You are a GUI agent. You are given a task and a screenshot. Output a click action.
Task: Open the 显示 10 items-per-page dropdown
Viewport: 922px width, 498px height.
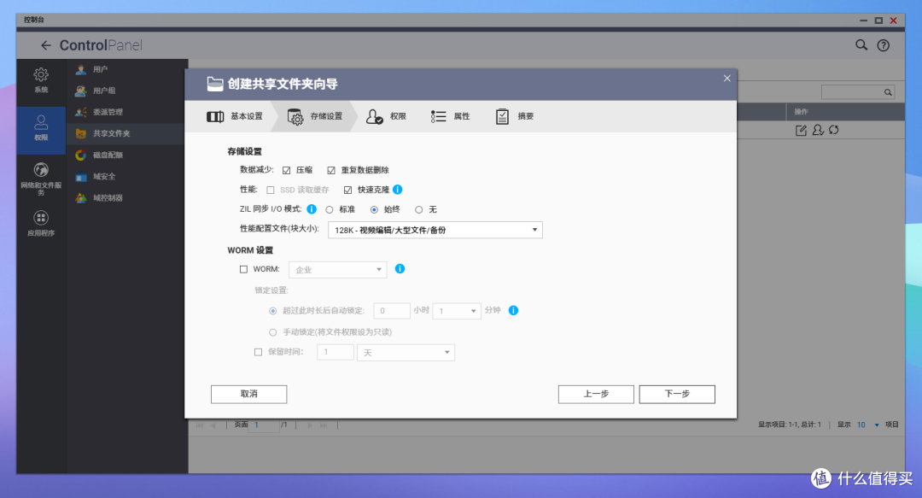pyautogui.click(x=868, y=425)
